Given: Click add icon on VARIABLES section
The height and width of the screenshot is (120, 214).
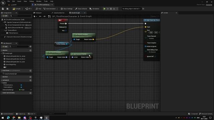Looking at the screenshot, I should click(x=30, y=80).
